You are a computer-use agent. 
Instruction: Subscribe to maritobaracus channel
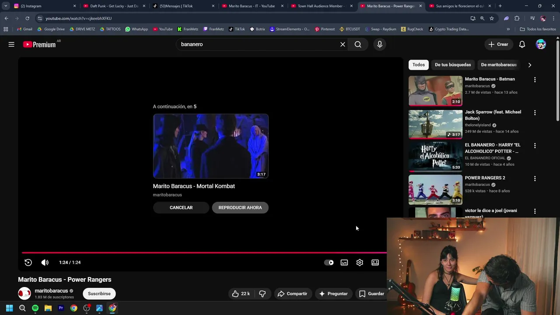pos(99,294)
